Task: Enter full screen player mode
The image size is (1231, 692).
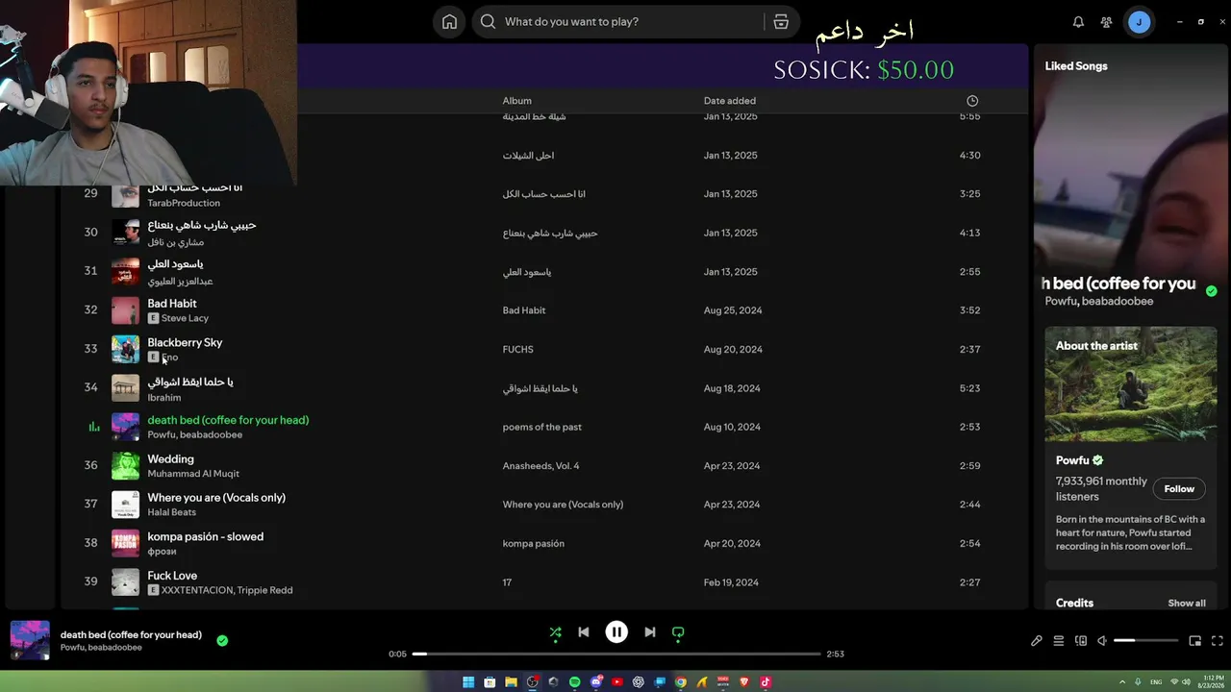Action: (1218, 641)
